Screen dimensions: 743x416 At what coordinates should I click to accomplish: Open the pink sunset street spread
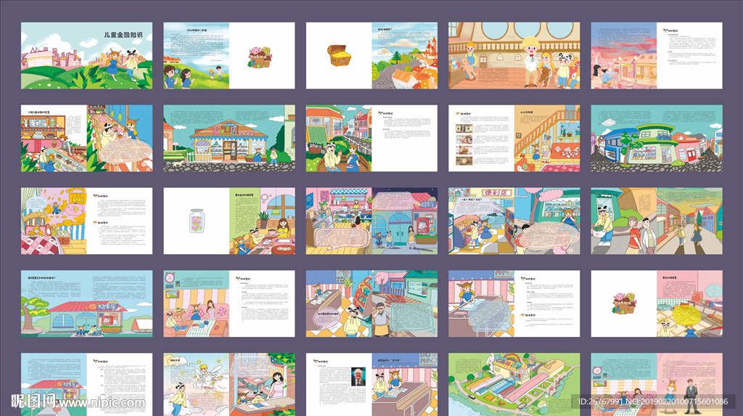(x=657, y=55)
